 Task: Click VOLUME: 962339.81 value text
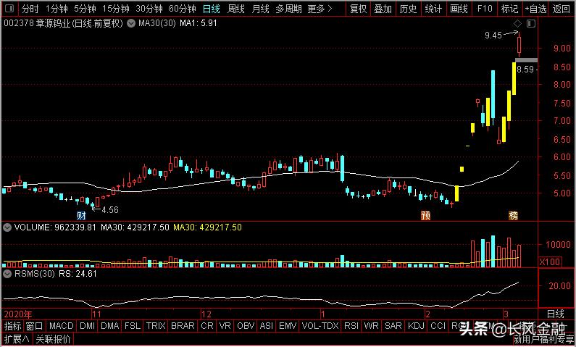point(55,227)
